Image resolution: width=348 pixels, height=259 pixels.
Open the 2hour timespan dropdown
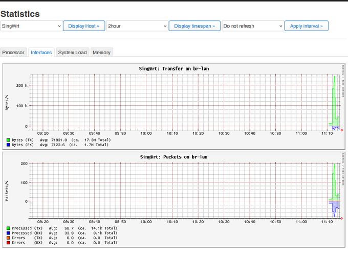coord(137,26)
